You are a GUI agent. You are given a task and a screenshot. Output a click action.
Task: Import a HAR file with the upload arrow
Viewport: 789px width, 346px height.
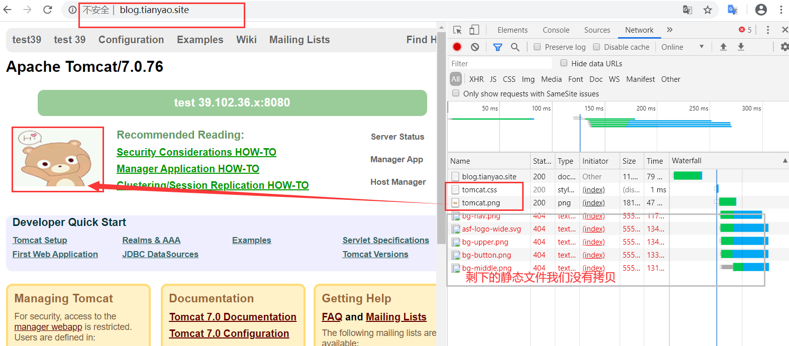coord(723,47)
